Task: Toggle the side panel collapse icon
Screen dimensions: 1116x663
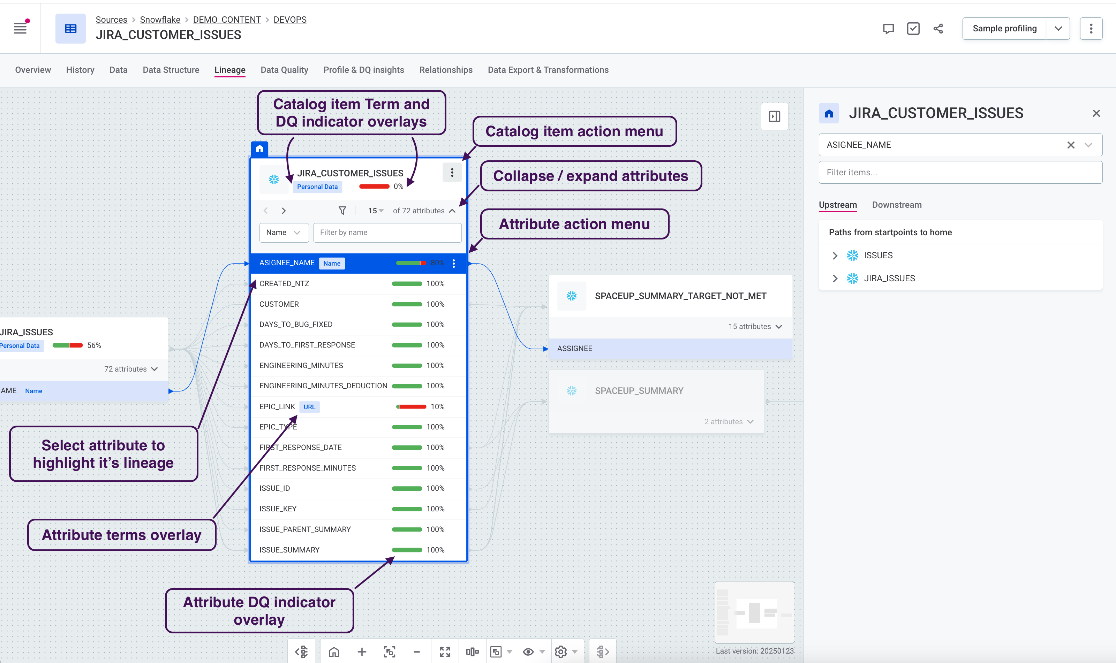Action: (x=775, y=117)
